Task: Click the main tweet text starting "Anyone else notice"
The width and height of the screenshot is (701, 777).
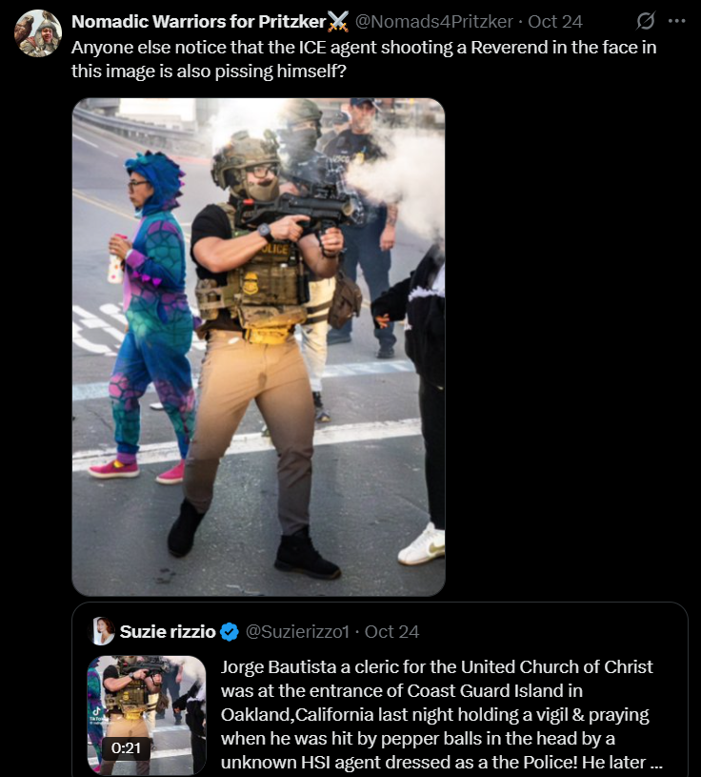Action: pos(364,59)
